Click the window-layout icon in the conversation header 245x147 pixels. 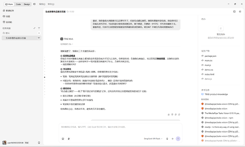coord(234,12)
